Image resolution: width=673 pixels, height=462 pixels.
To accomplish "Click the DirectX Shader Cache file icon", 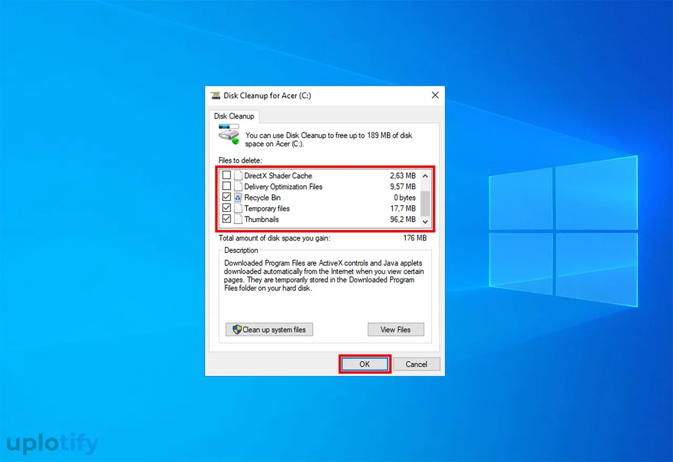I will point(238,175).
